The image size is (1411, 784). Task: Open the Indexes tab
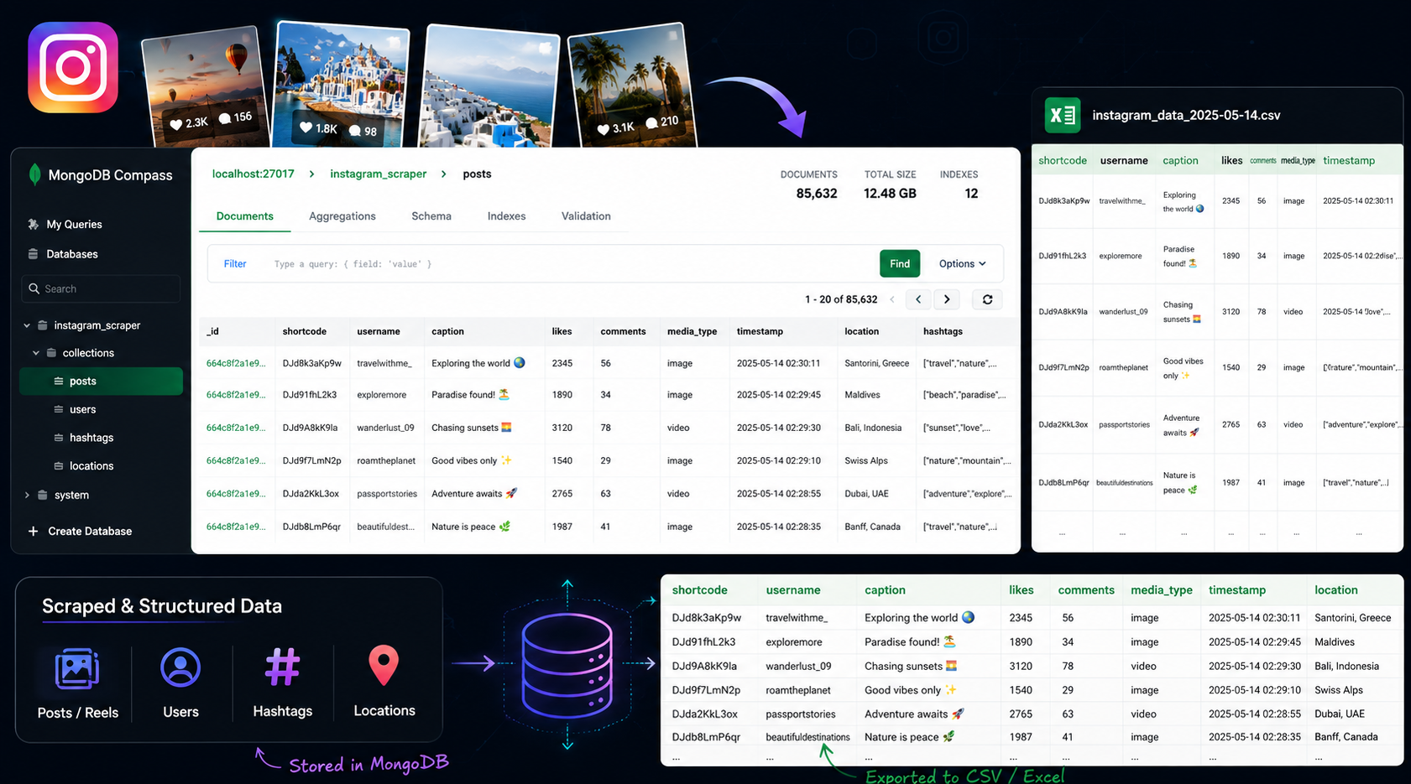[506, 216]
